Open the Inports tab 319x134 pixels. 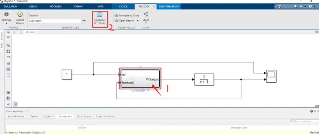point(34,117)
